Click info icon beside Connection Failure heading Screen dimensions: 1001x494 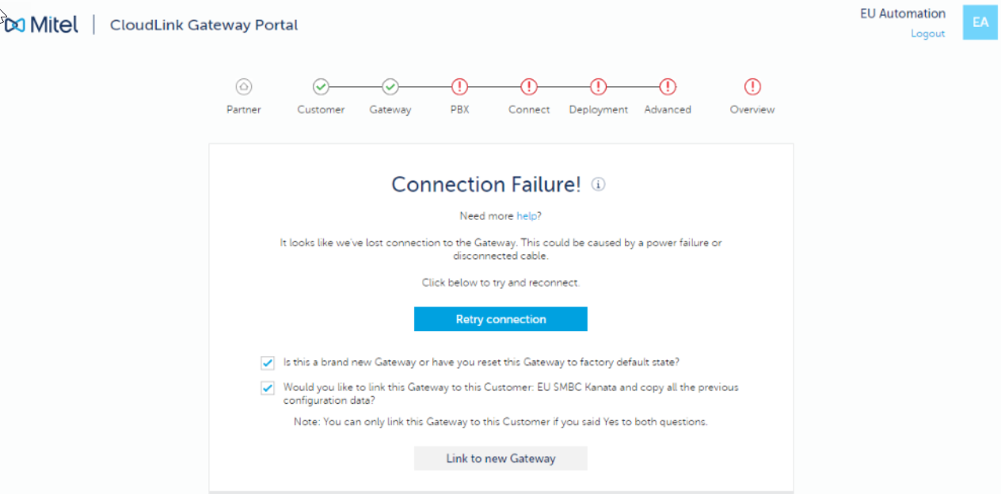pos(599,185)
